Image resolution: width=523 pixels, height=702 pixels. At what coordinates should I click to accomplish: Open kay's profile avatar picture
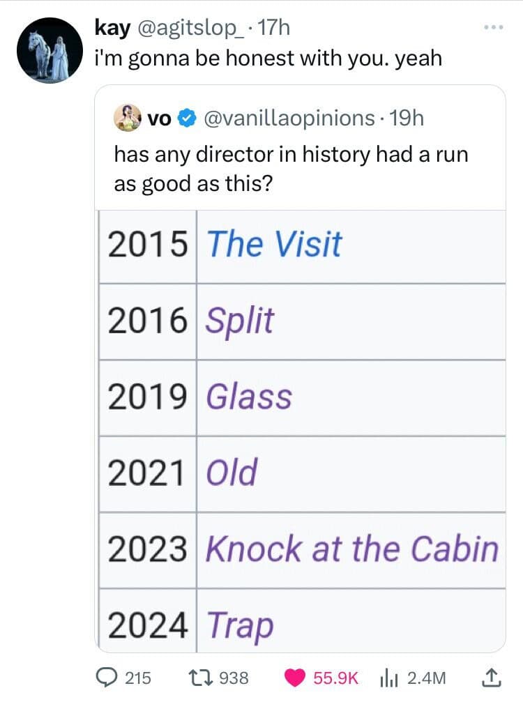tap(50, 51)
